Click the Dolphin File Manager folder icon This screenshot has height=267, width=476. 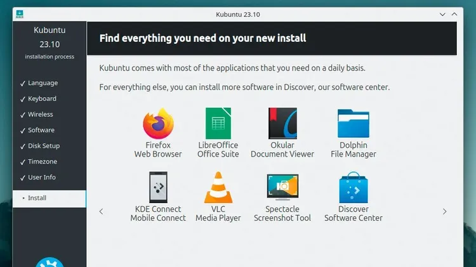(354, 124)
